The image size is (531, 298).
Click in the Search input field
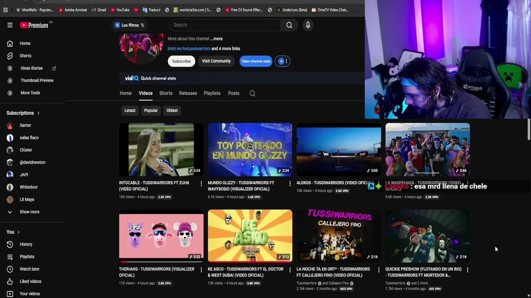point(224,25)
